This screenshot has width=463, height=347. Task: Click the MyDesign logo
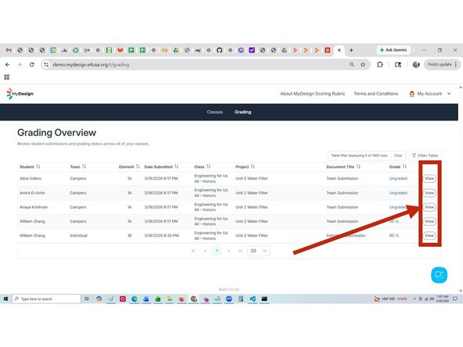20,94
